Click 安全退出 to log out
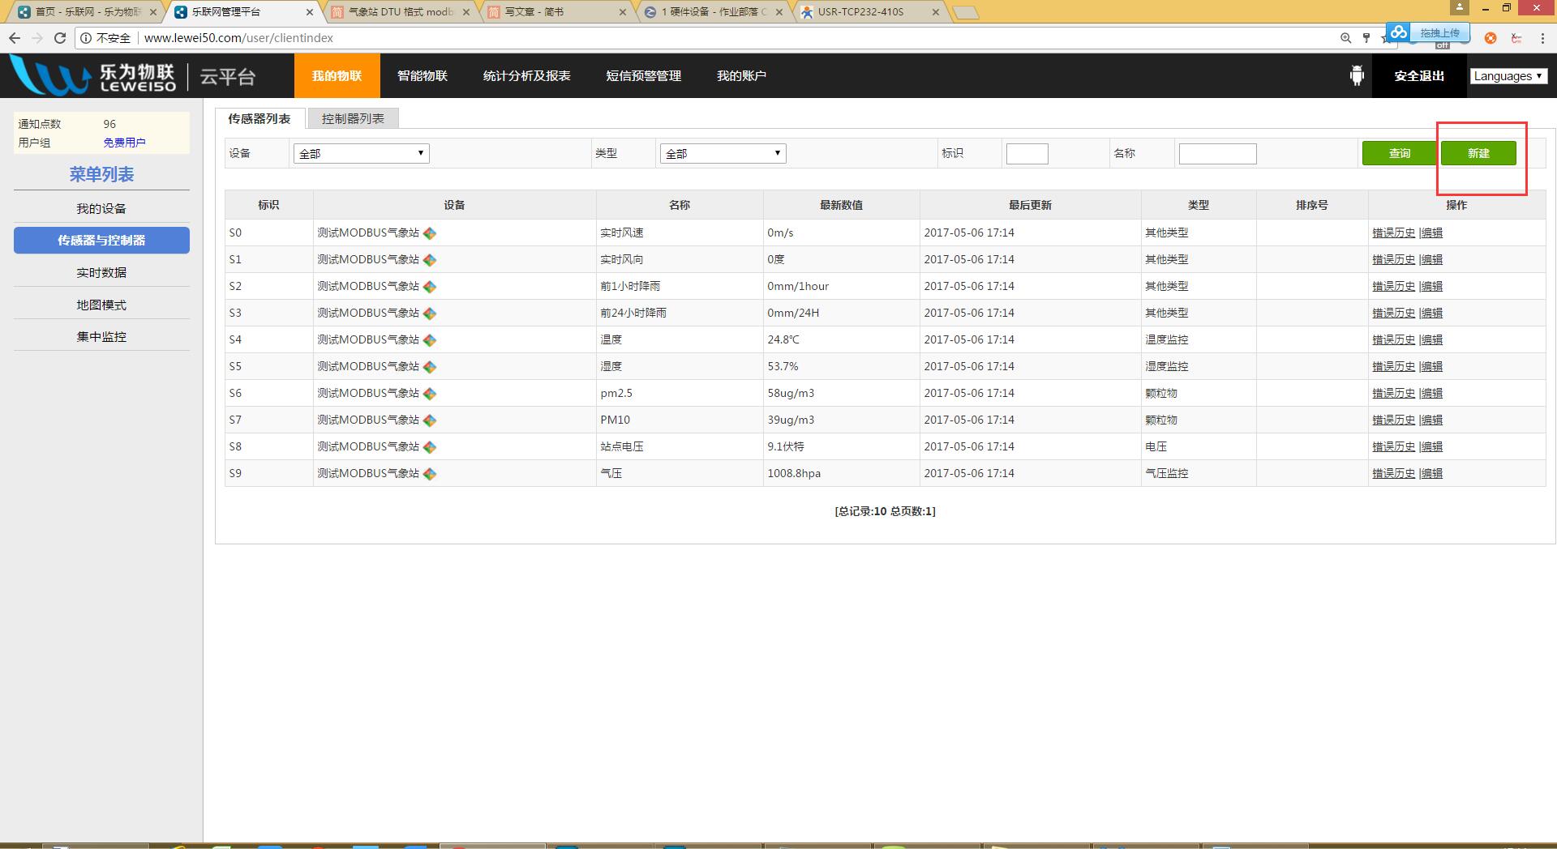 1419,76
